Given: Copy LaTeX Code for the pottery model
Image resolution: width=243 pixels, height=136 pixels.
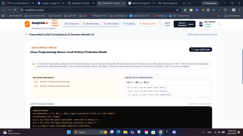Looking at the screenshot, I should point(200,50).
